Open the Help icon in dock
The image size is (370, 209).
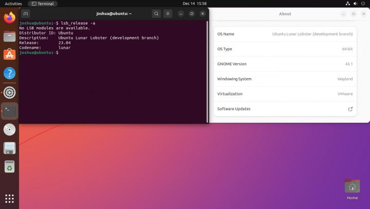coord(9,73)
